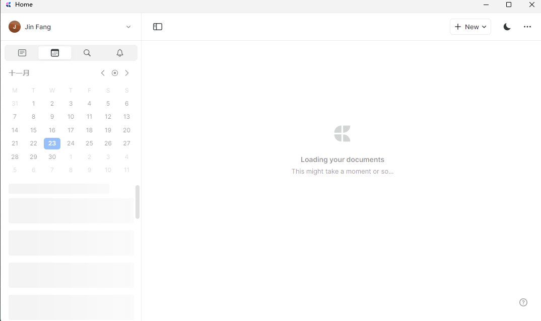
Task: Open the New document dropdown
Action: [x=470, y=27]
